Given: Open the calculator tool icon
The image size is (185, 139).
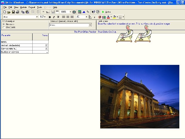Looking at the screenshot, I should click(80, 12).
